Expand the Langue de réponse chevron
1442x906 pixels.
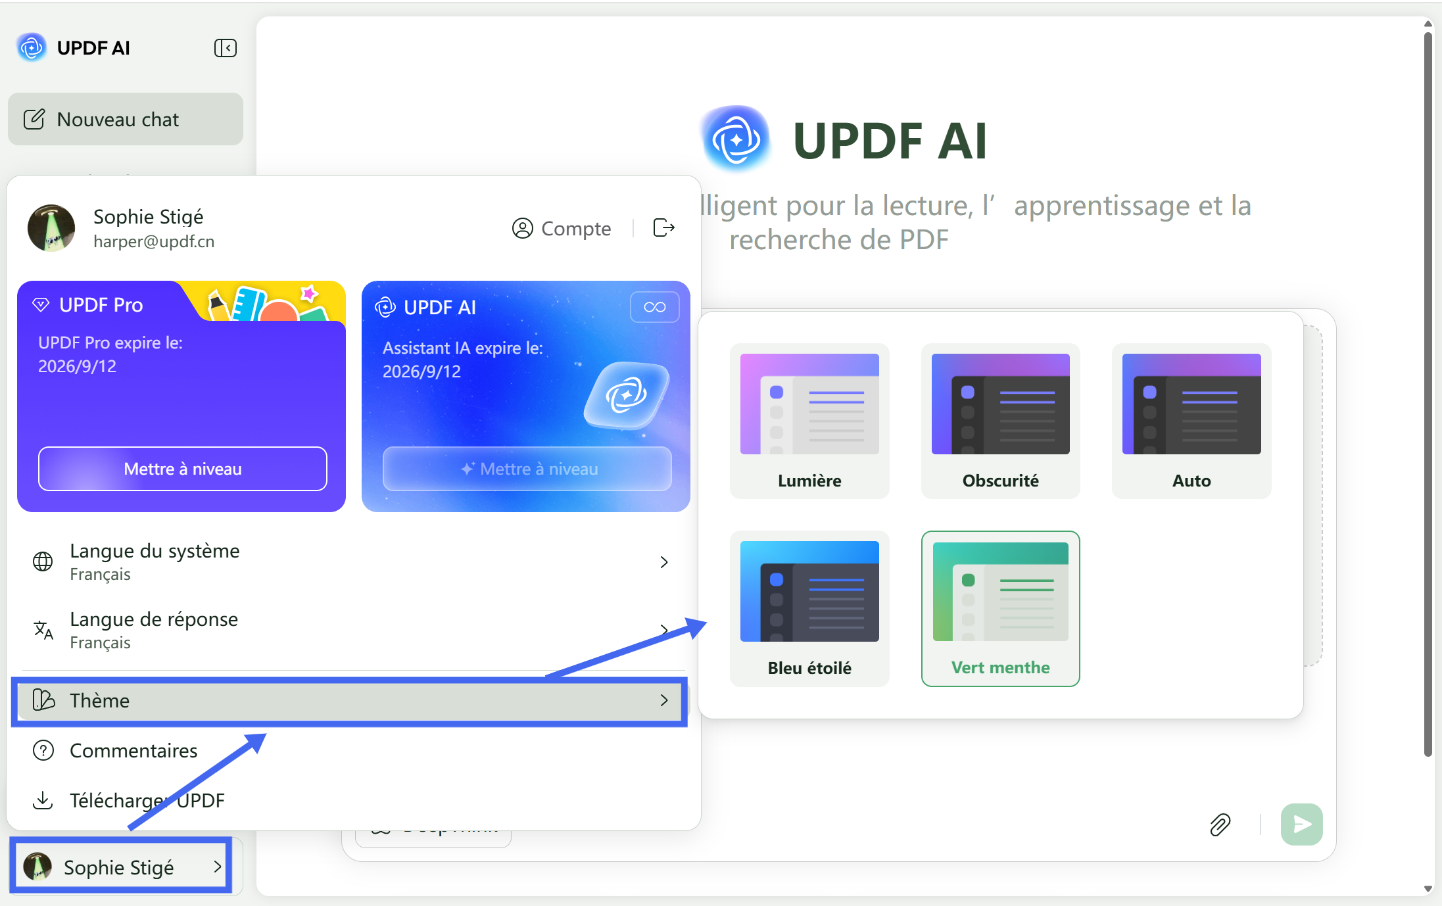663,630
